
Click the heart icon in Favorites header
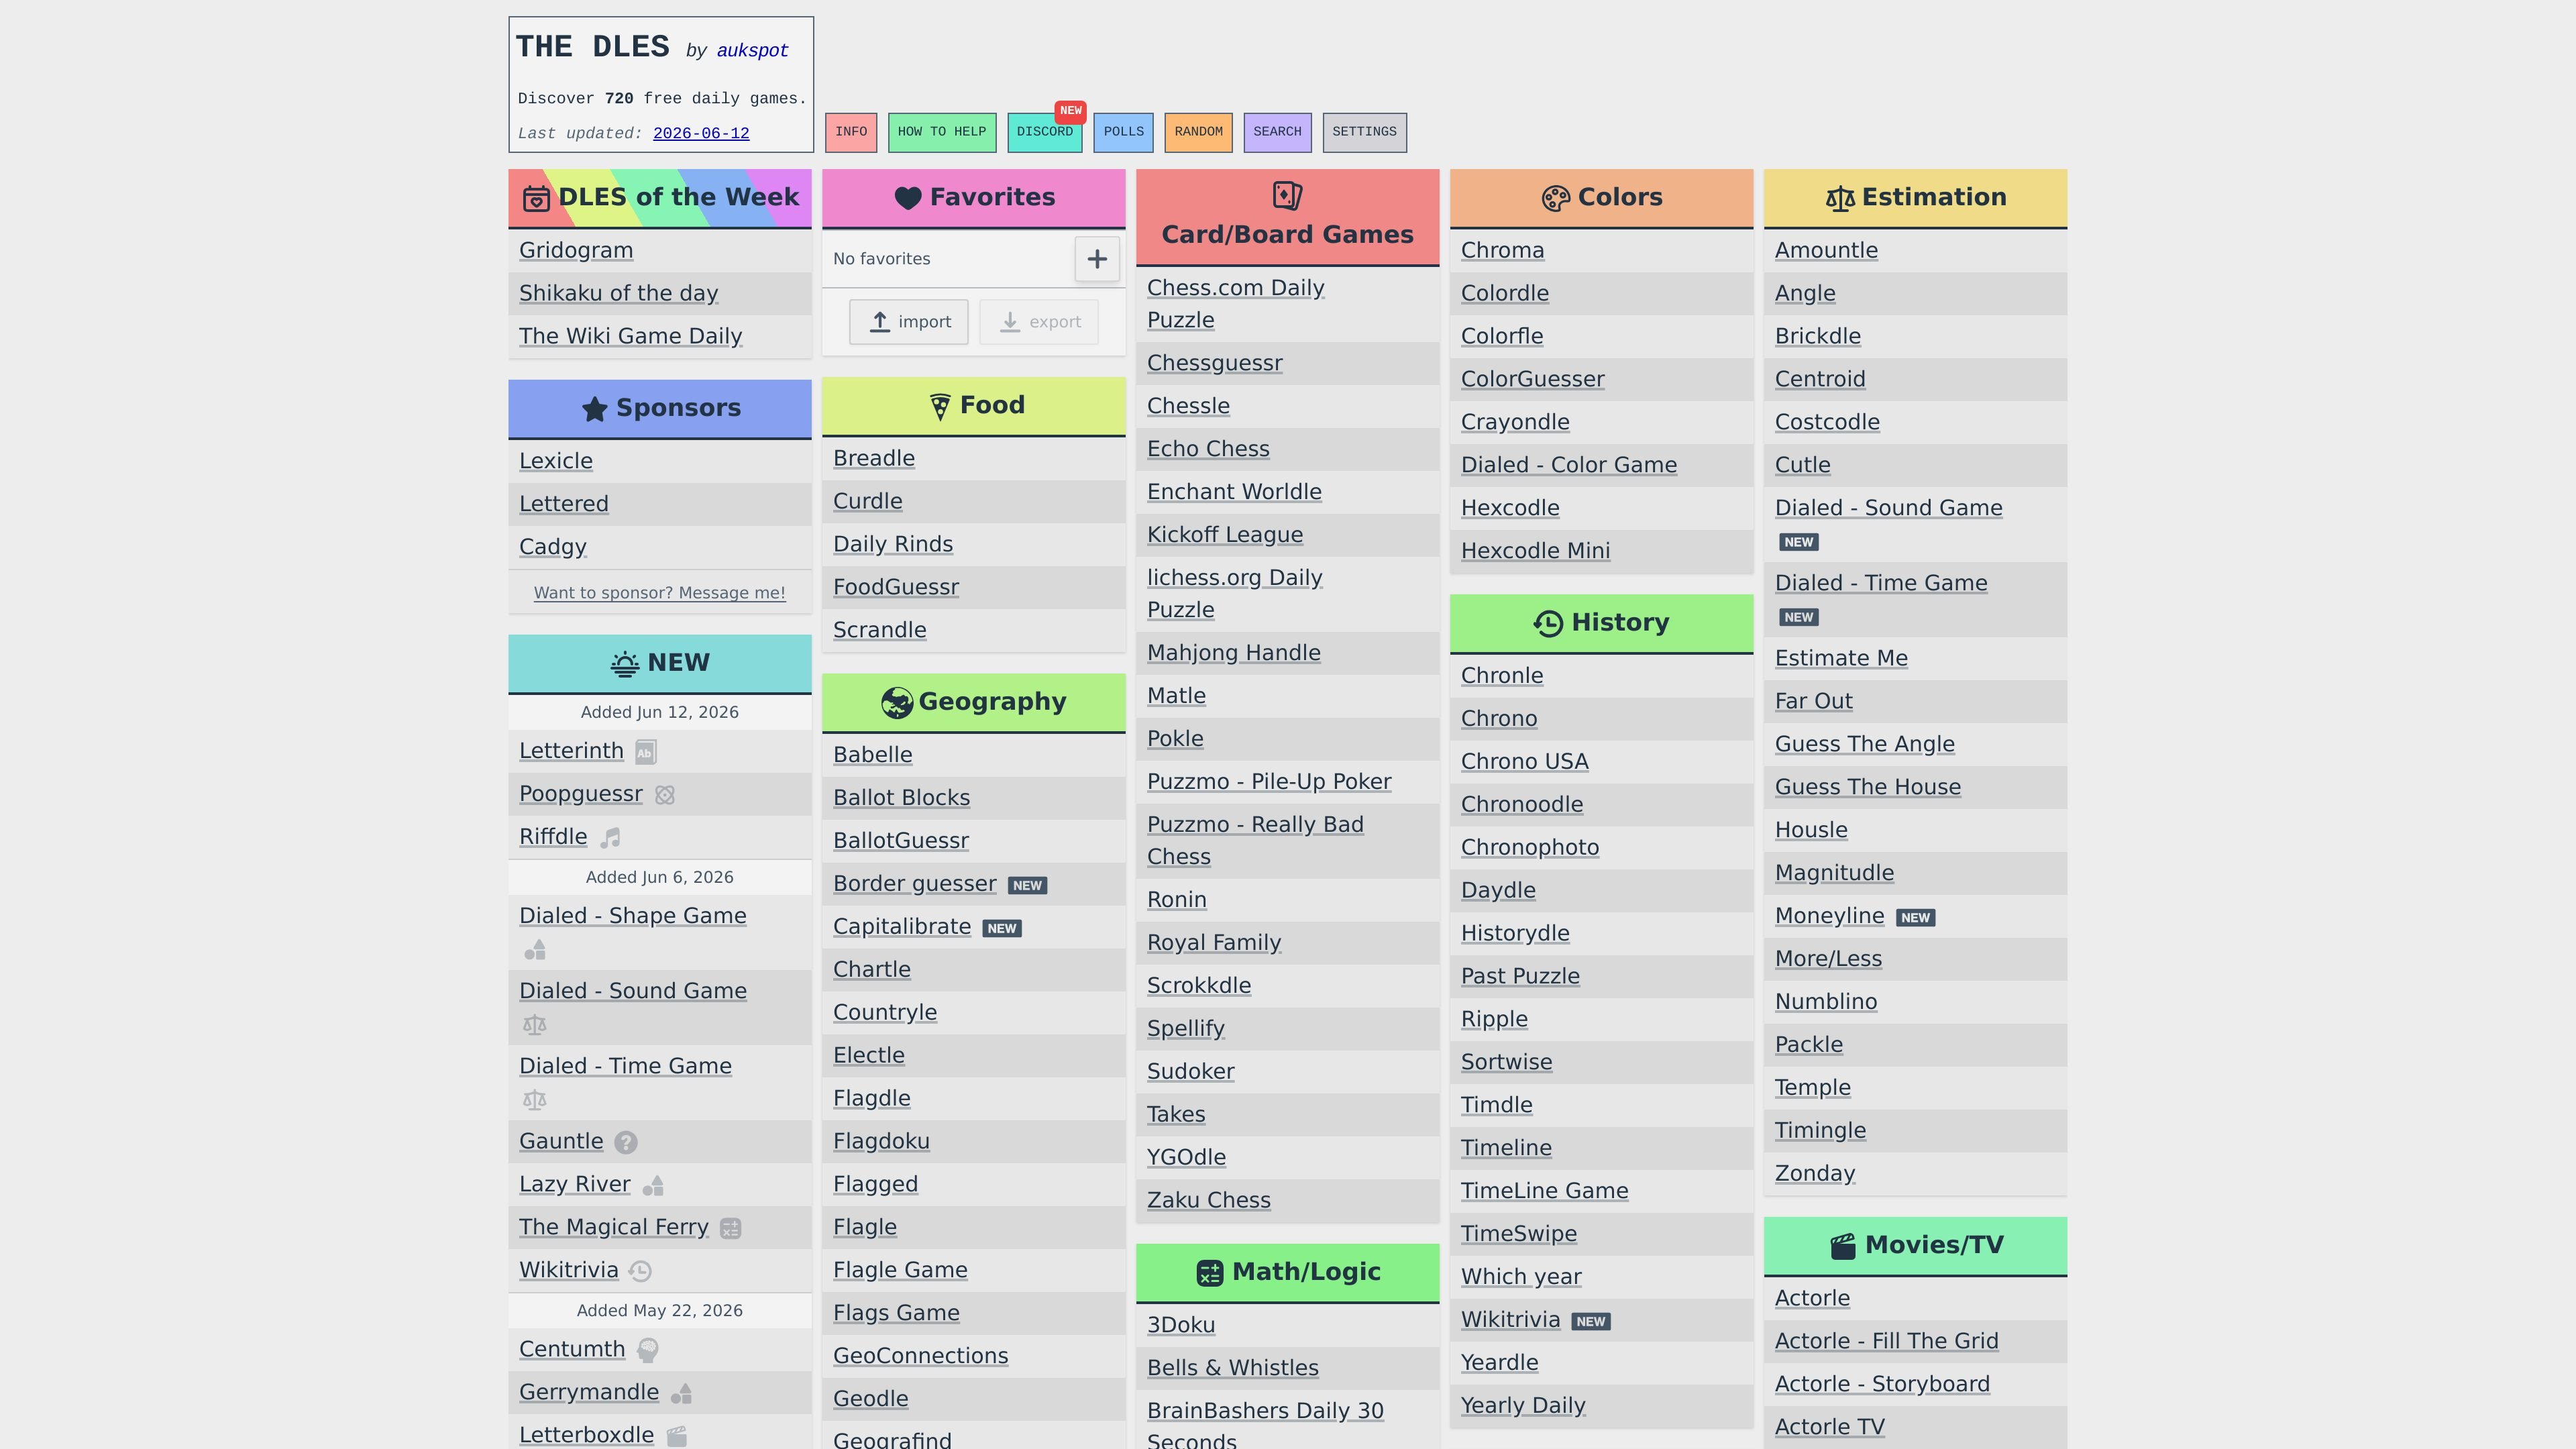907,198
